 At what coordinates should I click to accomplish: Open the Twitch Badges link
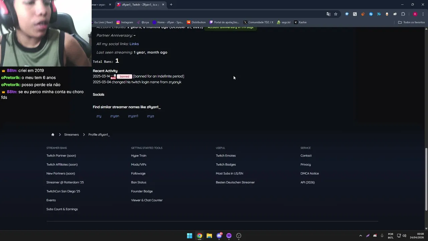point(226,165)
